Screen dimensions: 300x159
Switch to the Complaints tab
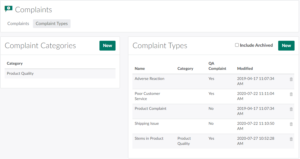18,24
